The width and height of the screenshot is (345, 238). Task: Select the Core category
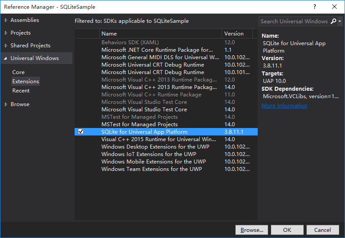pos(18,72)
